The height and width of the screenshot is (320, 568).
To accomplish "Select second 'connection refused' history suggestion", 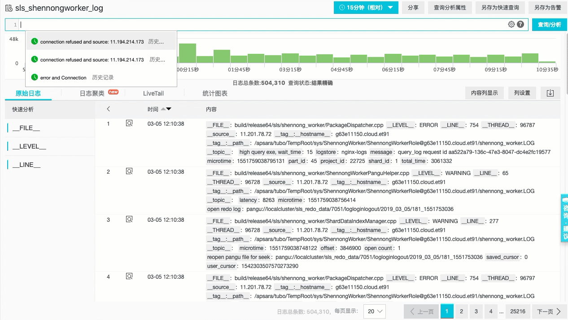I will point(101,60).
